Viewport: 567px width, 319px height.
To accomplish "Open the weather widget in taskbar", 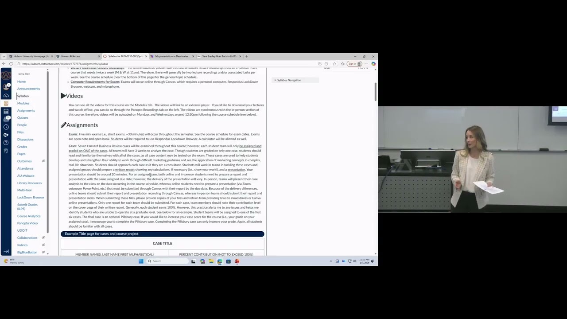I will pyautogui.click(x=14, y=261).
